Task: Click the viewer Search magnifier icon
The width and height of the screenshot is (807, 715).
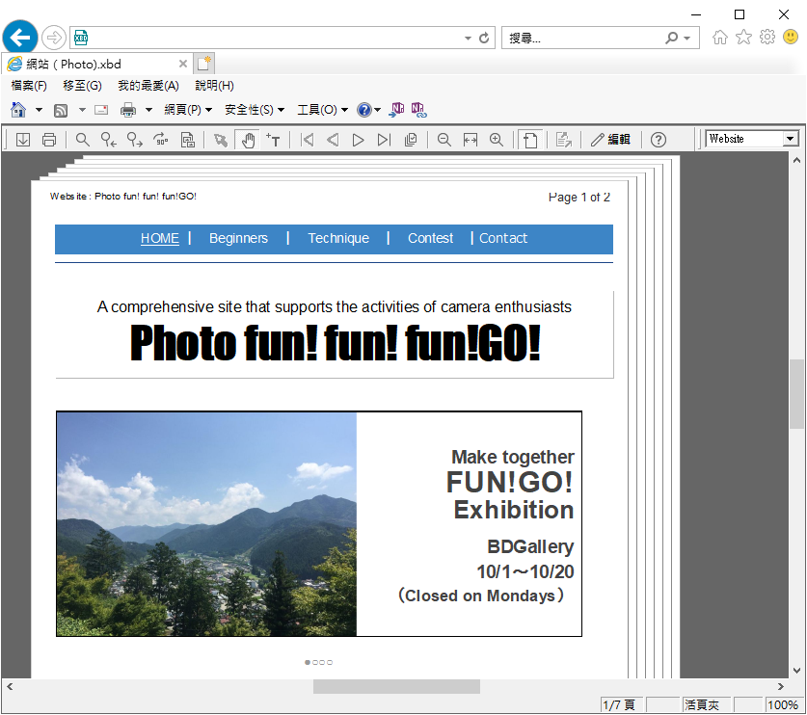Action: 82,140
